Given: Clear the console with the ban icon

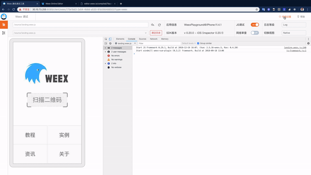Looking at the screenshot, I should (x=110, y=43).
